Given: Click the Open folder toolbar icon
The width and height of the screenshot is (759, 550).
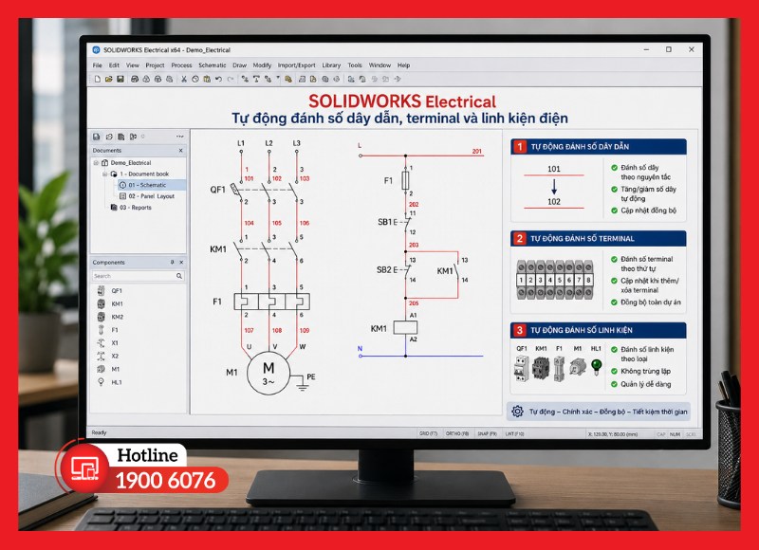Looking at the screenshot, I should click(x=109, y=79).
